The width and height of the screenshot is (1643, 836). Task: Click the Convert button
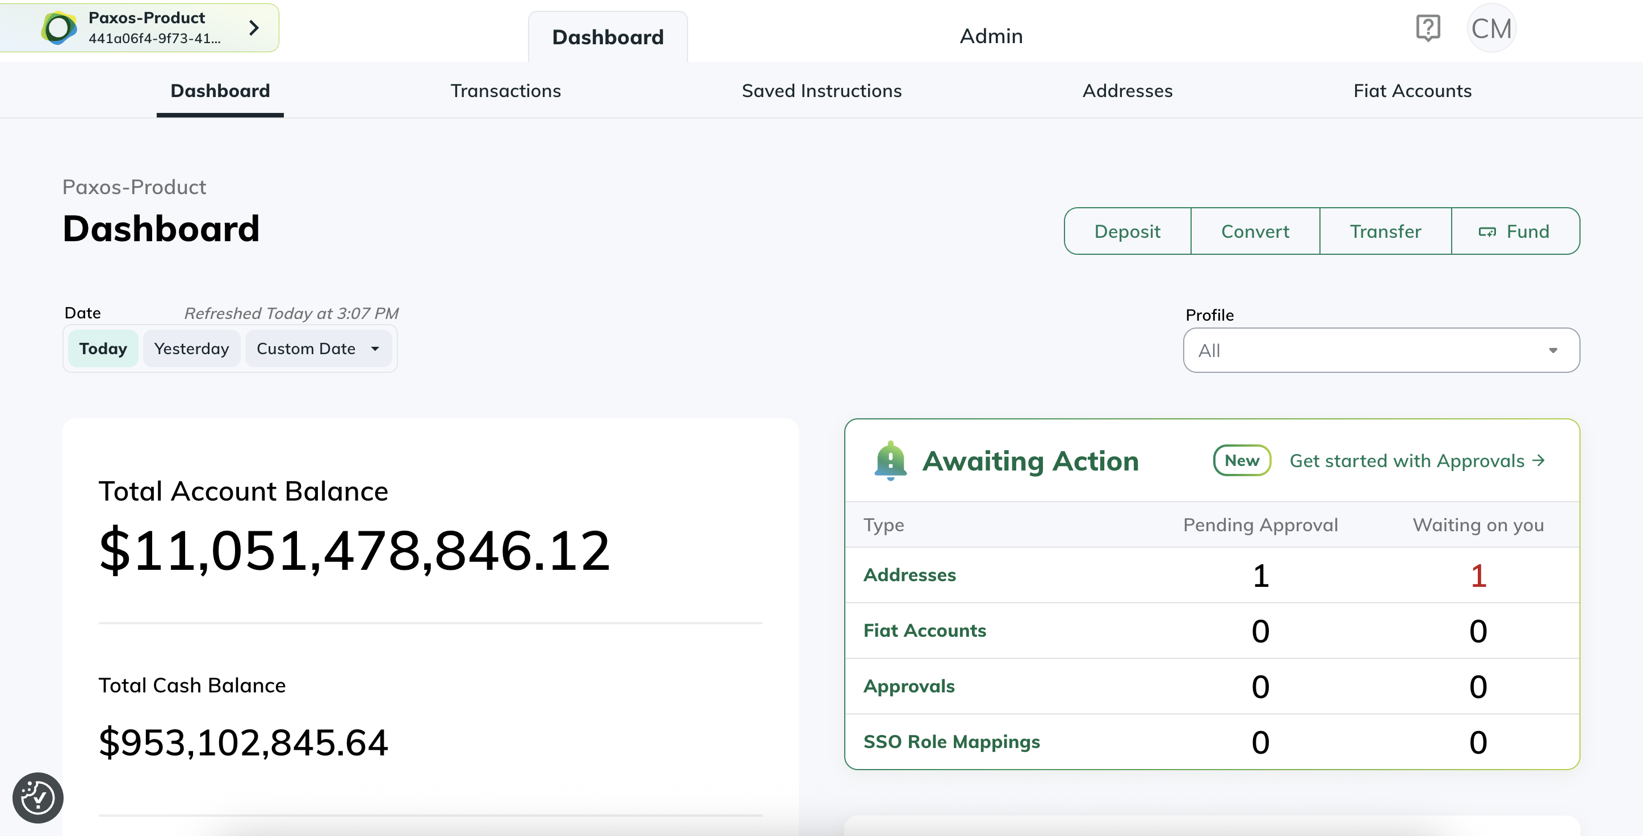[1255, 231]
